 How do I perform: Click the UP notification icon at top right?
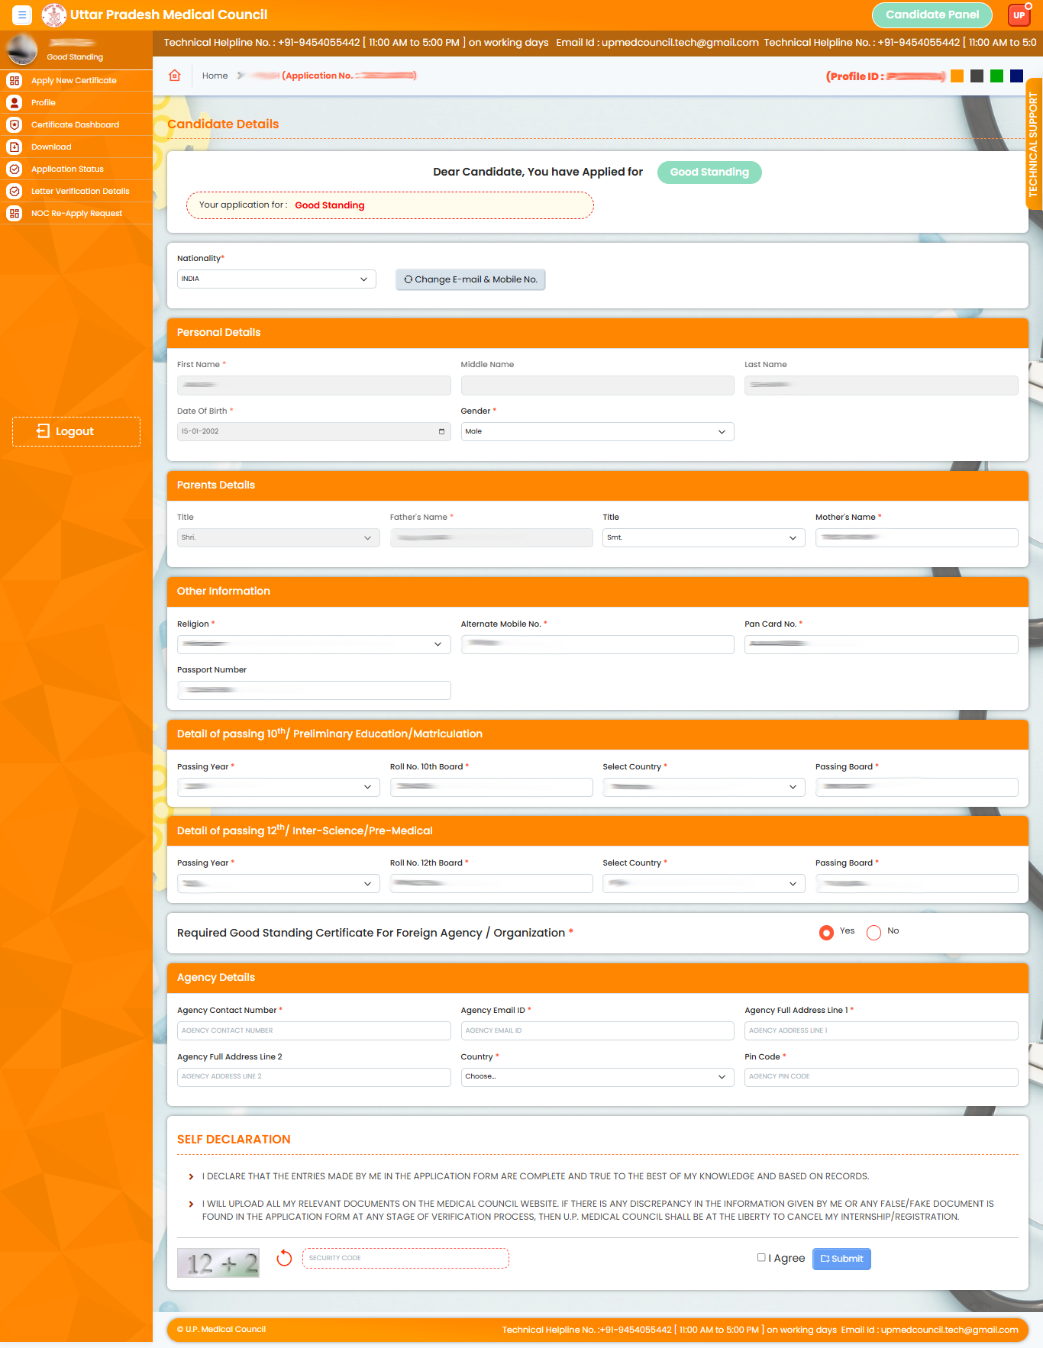click(x=1019, y=15)
